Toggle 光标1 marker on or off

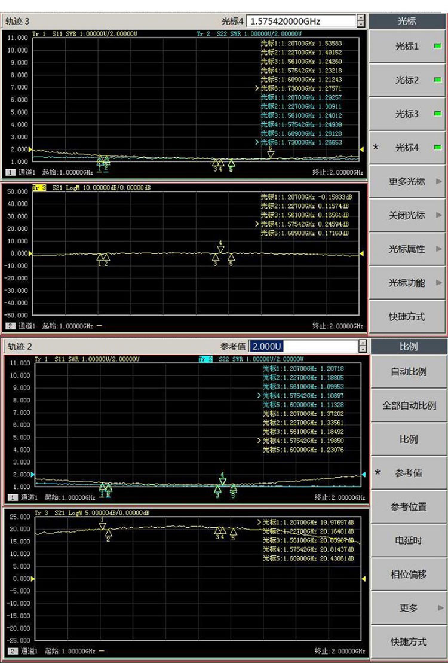[408, 47]
